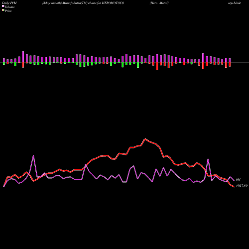Click the Daily PVM title text
249x249 pixels.
[x=9, y=3]
